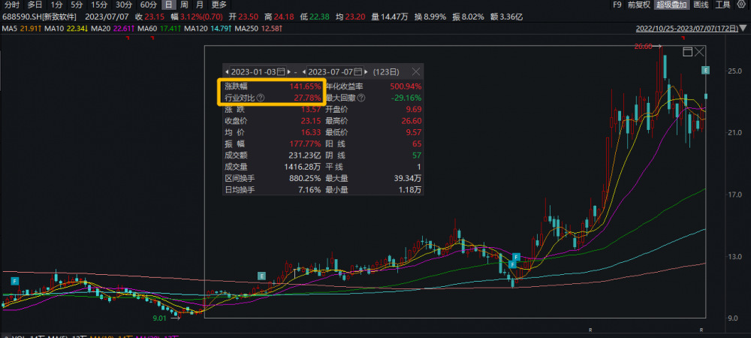The image size is (751, 338).
Task: Select the 多日 multi-day tab
Action: (x=35, y=5)
